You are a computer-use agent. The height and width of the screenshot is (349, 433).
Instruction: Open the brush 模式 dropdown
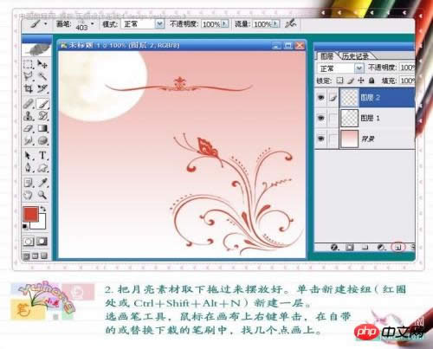pos(159,23)
